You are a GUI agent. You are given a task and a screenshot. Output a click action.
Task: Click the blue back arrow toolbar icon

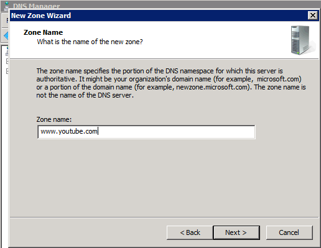(6, 36)
